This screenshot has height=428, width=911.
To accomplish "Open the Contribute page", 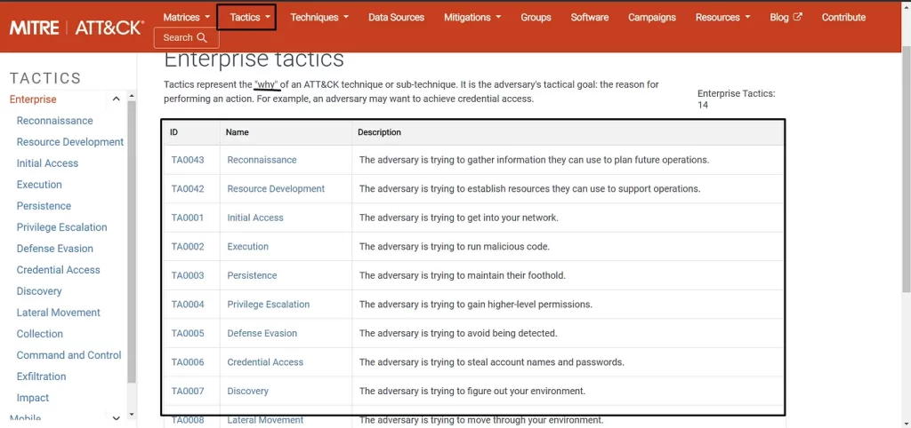I will coord(843,18).
